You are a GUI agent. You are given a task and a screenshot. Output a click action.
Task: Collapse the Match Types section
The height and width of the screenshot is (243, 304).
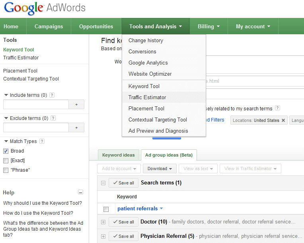coord(6,141)
